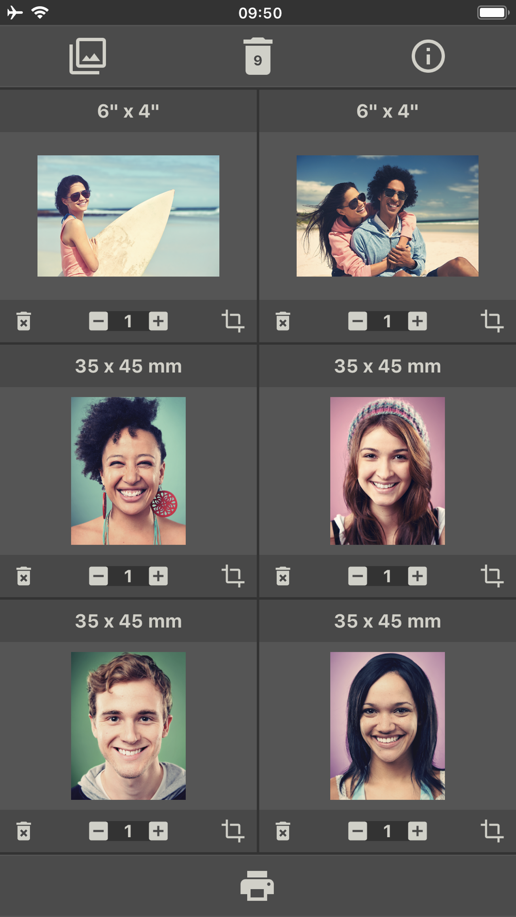The height and width of the screenshot is (917, 516).
Task: Increase copies of beanie hat woman portrait
Action: pos(417,576)
